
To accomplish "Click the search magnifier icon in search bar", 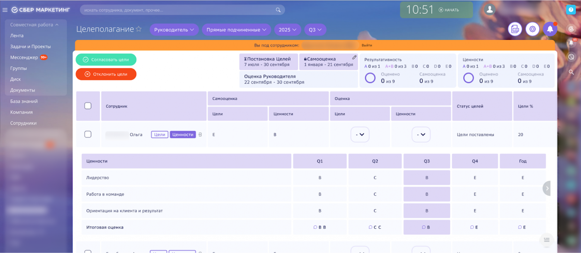I will pos(278,10).
